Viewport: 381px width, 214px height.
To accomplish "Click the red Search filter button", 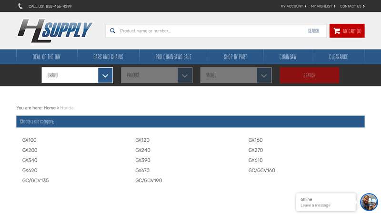I will pyautogui.click(x=309, y=75).
